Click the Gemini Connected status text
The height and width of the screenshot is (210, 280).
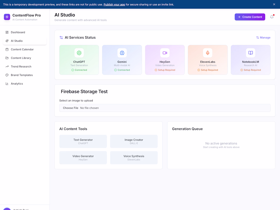point(124,70)
